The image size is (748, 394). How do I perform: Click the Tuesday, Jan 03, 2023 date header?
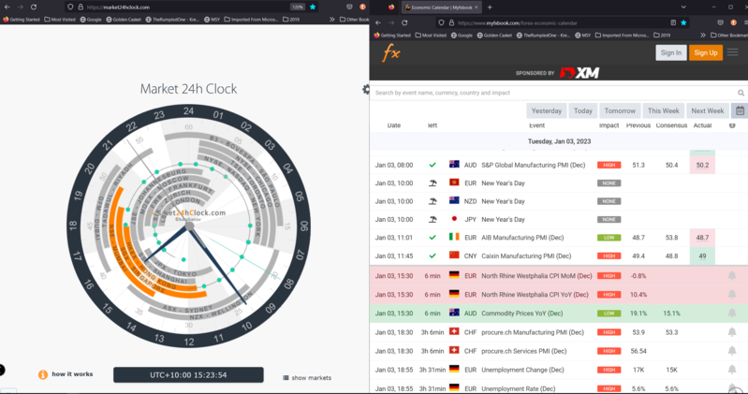559,141
